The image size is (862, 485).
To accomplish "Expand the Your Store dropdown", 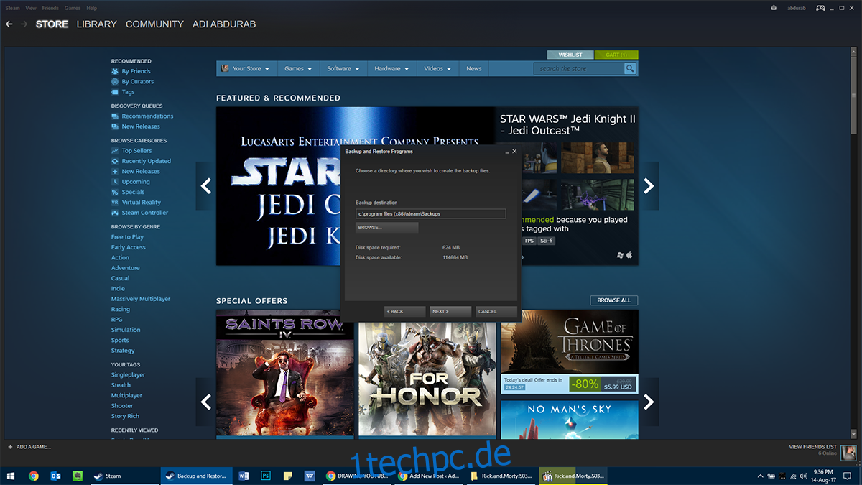I will [245, 68].
